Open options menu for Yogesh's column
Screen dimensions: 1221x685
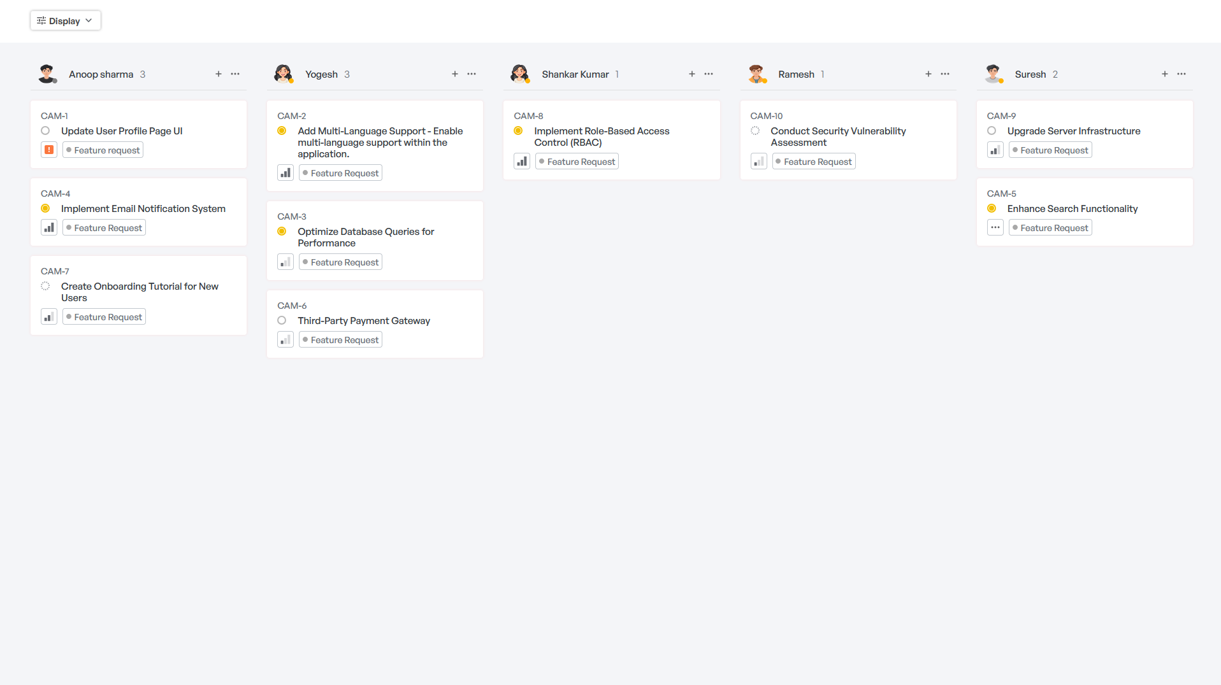point(472,74)
